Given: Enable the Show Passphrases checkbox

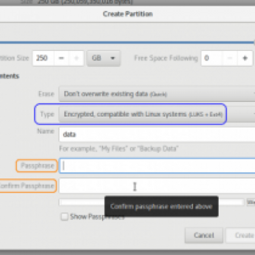Looking at the screenshot, I should pos(64,217).
